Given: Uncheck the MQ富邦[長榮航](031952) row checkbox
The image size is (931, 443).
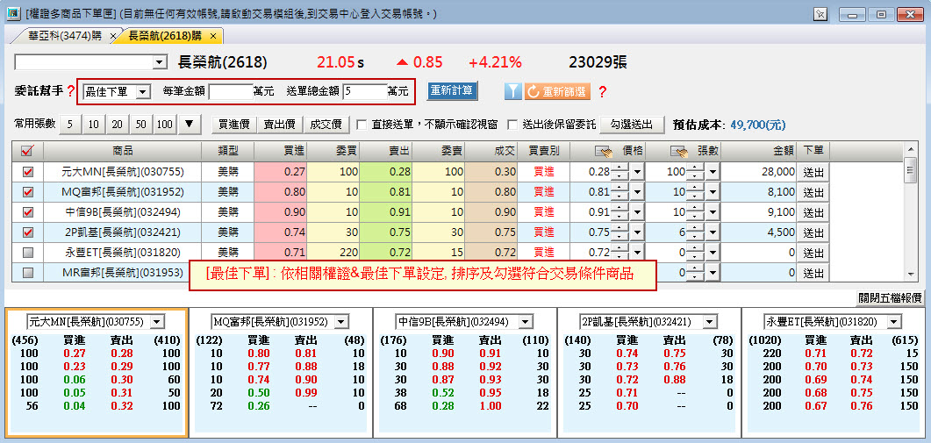Looking at the screenshot, I should 27,192.
